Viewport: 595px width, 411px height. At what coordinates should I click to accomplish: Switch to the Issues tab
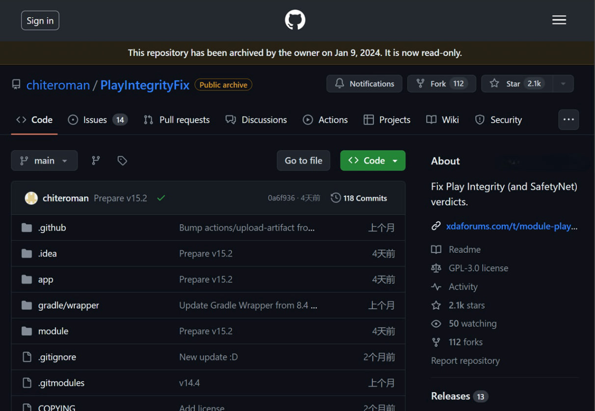point(97,119)
